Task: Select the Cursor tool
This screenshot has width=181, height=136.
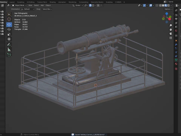Action: click(9, 19)
